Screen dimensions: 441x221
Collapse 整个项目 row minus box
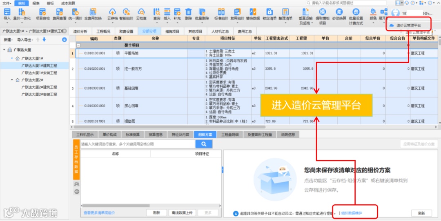click(x=78, y=45)
